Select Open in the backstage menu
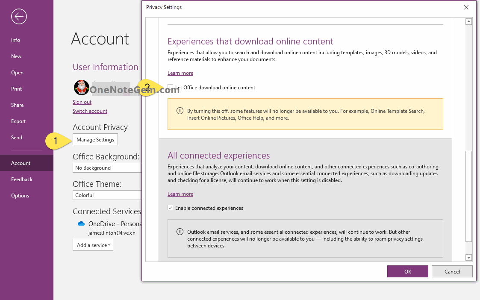This screenshot has width=480, height=300. coord(17,73)
